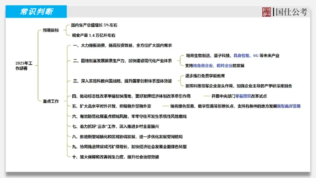Select item 五、扩大高水平对外开放
The height and width of the screenshot is (178, 316).
tap(111, 106)
